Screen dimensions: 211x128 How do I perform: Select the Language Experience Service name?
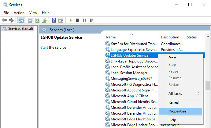pyautogui.click(x=134, y=50)
